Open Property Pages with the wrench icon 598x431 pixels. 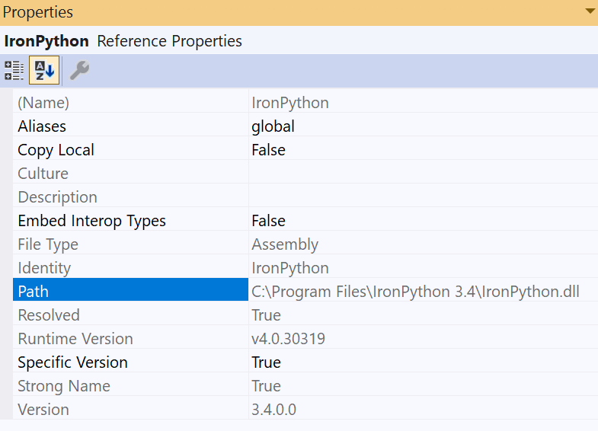pos(79,70)
